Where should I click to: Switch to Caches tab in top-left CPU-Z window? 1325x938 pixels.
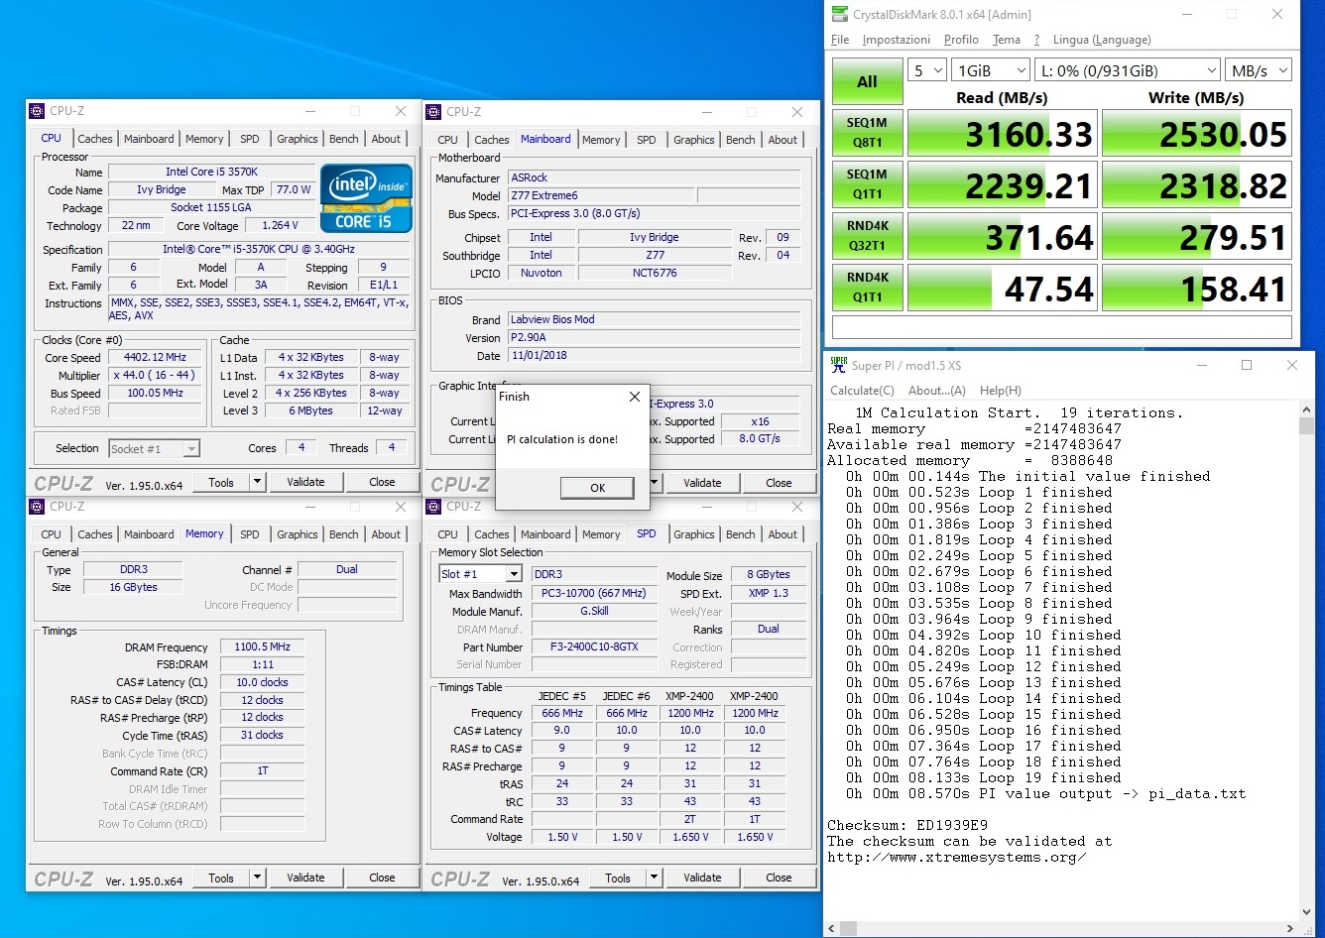(95, 139)
